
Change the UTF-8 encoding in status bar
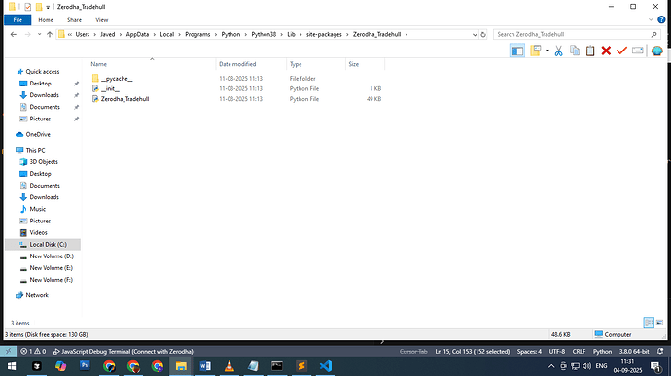click(557, 351)
